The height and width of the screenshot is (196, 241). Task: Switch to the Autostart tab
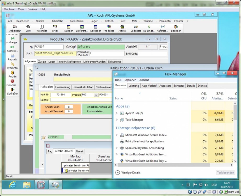tap(165, 86)
